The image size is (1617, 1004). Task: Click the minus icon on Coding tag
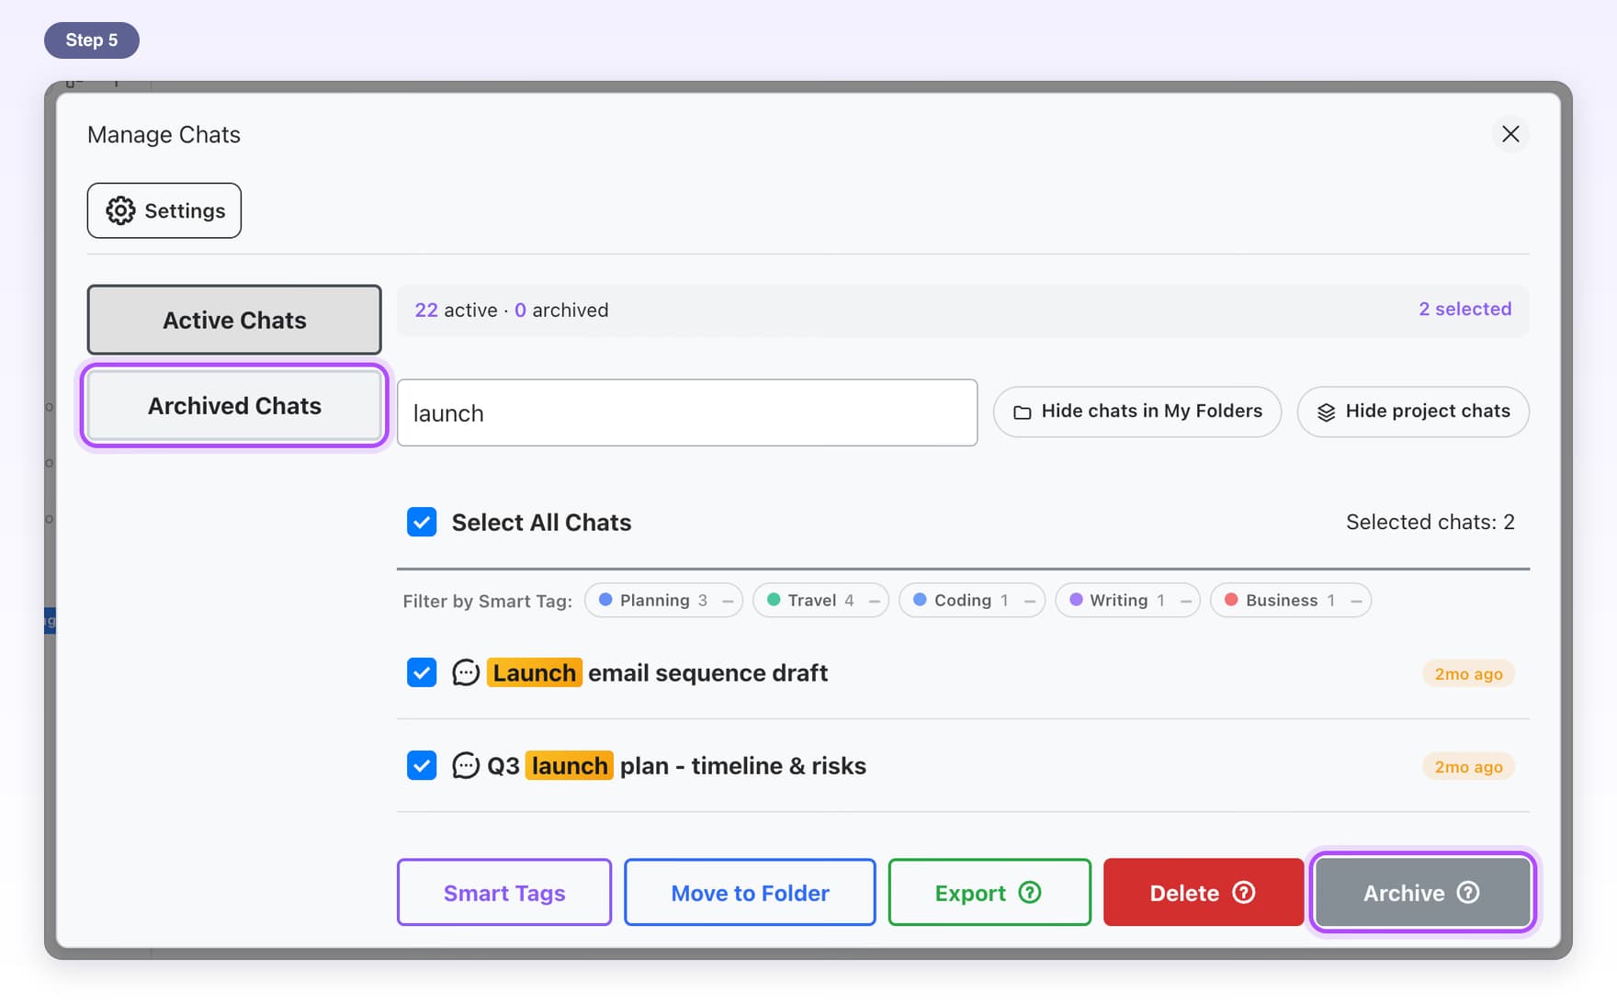1030,602
